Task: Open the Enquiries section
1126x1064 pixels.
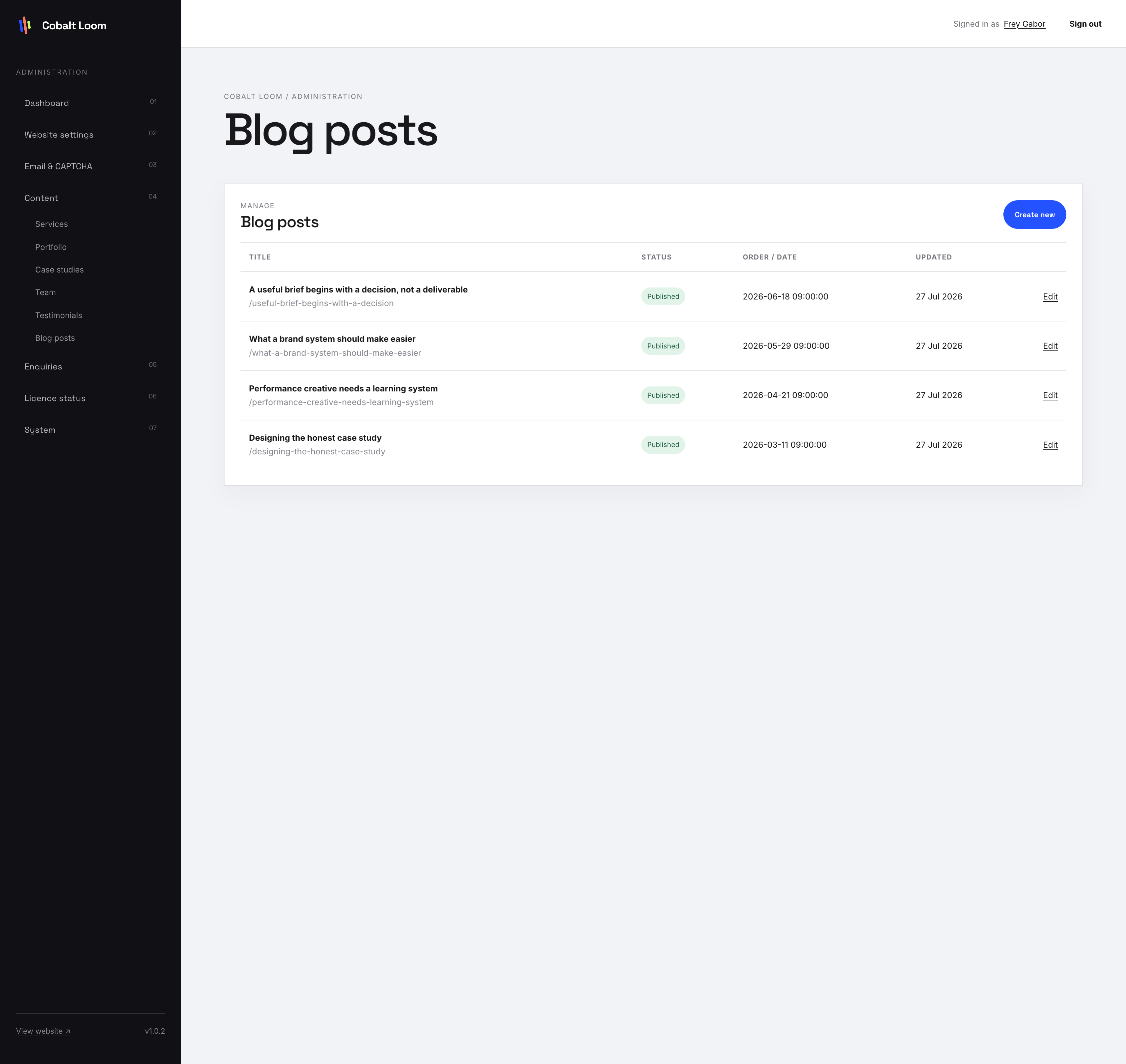Action: point(90,366)
